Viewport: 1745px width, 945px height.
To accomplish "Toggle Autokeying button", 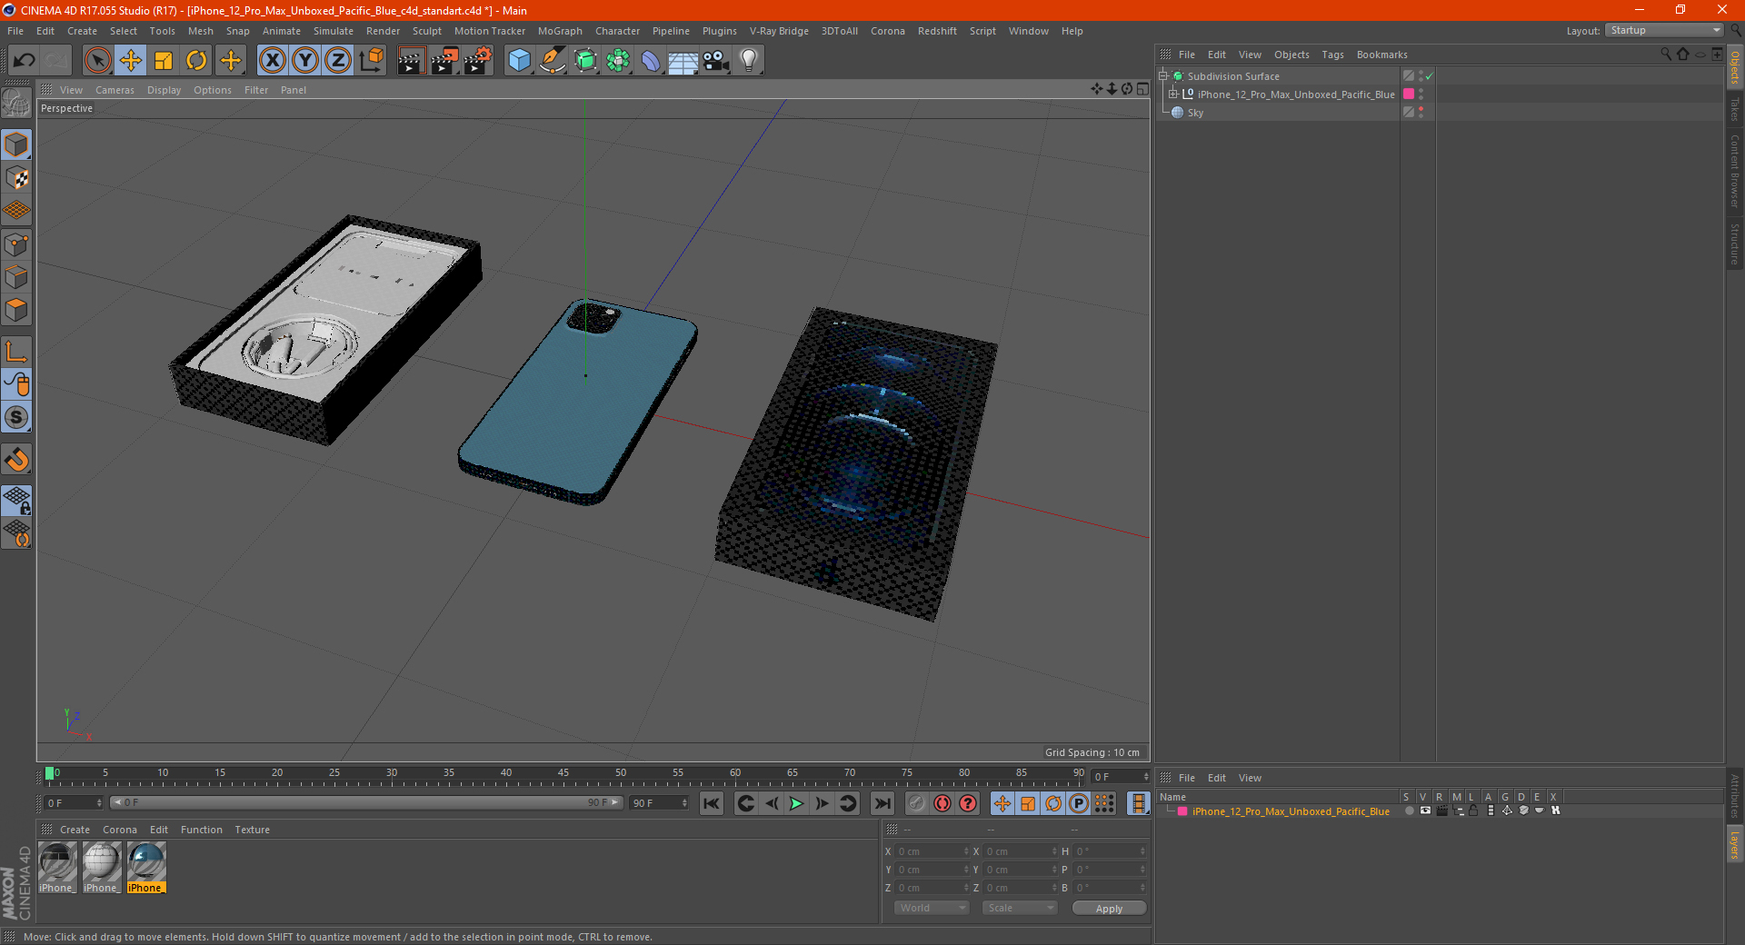I will coord(942,803).
